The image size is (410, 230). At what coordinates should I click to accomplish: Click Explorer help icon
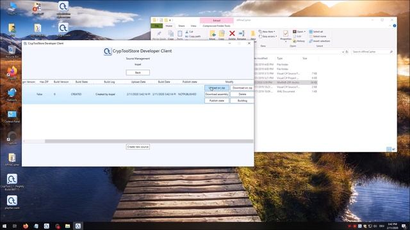pos(395,26)
